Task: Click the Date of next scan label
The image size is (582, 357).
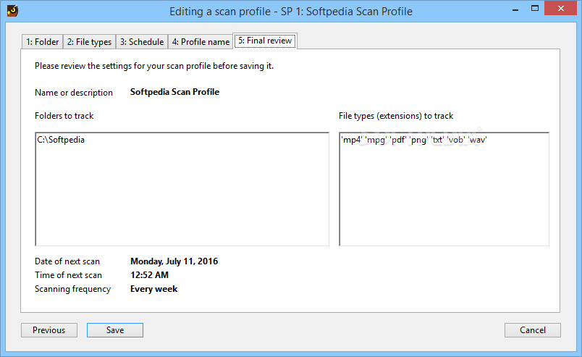Action: point(67,261)
